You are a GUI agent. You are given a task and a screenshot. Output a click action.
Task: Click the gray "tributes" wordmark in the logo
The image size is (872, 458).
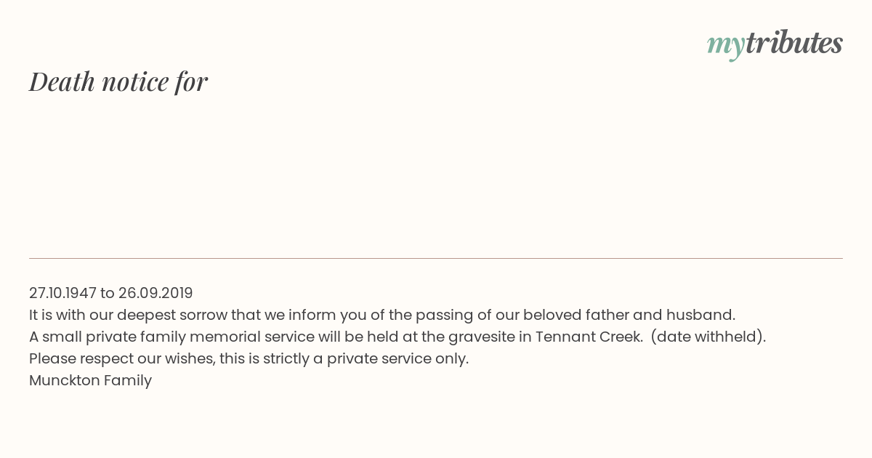pyautogui.click(x=794, y=42)
